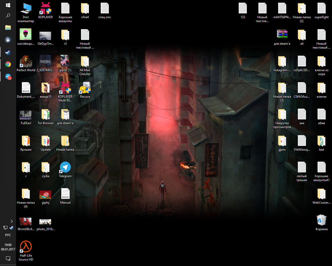Click the taskbar Search magnifier
Screen dimensions: 332x266
click(x=8, y=16)
